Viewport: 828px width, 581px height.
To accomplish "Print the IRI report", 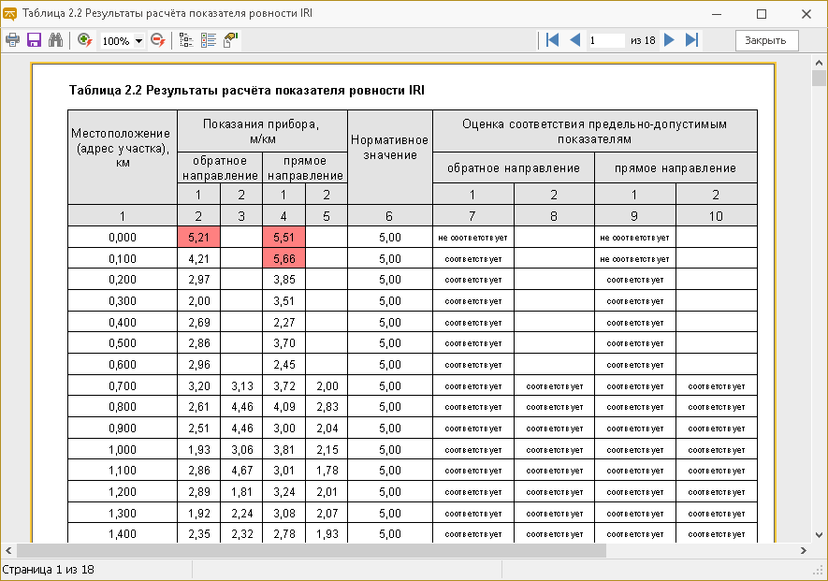I will [13, 40].
